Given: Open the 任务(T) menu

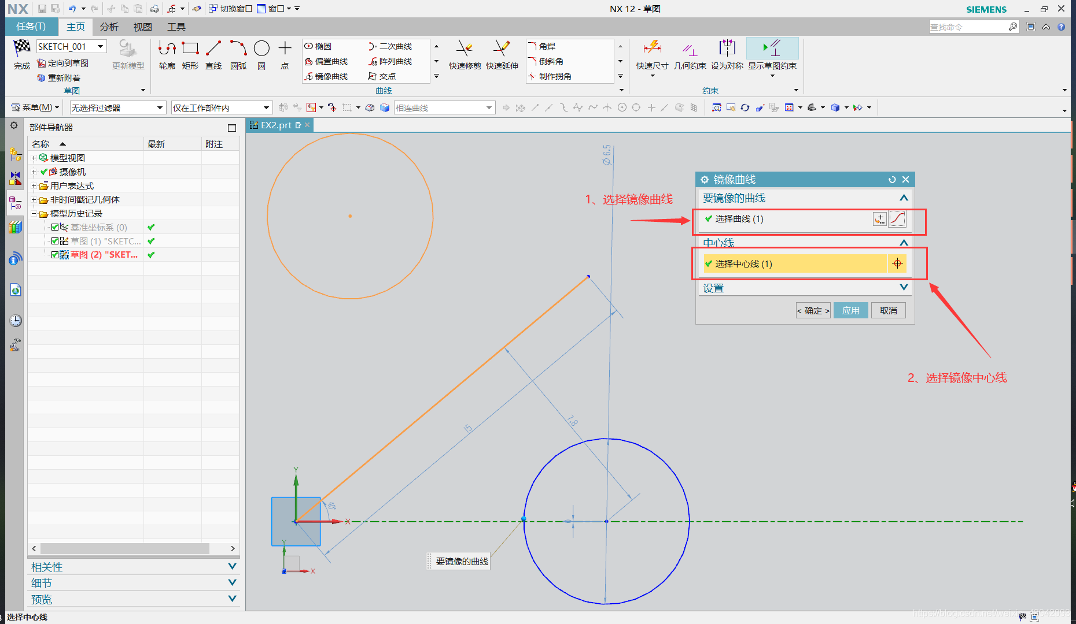Looking at the screenshot, I should [x=31, y=27].
